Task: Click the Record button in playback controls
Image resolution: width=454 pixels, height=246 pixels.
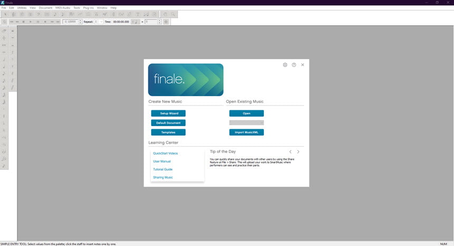Action: click(x=45, y=22)
